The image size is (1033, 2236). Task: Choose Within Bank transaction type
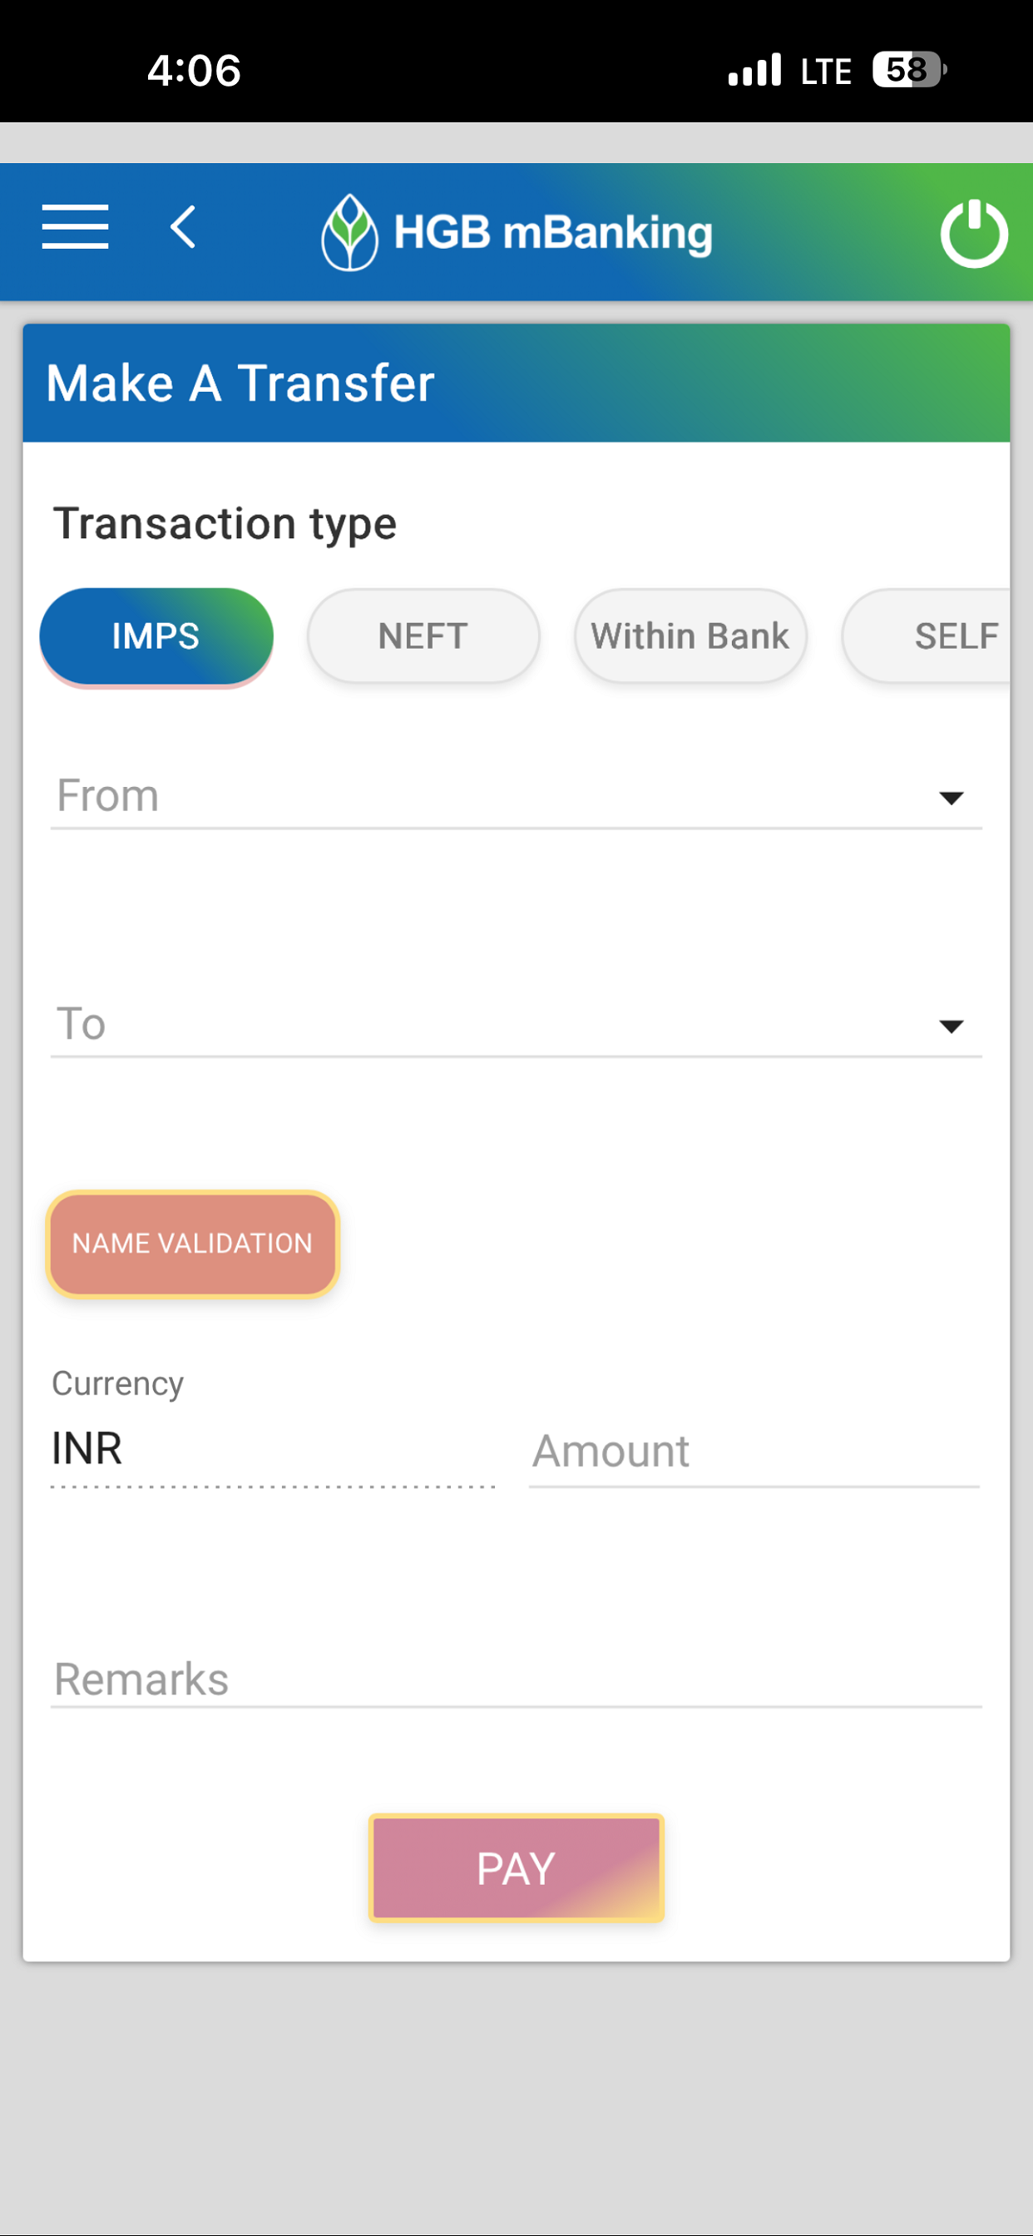[690, 636]
